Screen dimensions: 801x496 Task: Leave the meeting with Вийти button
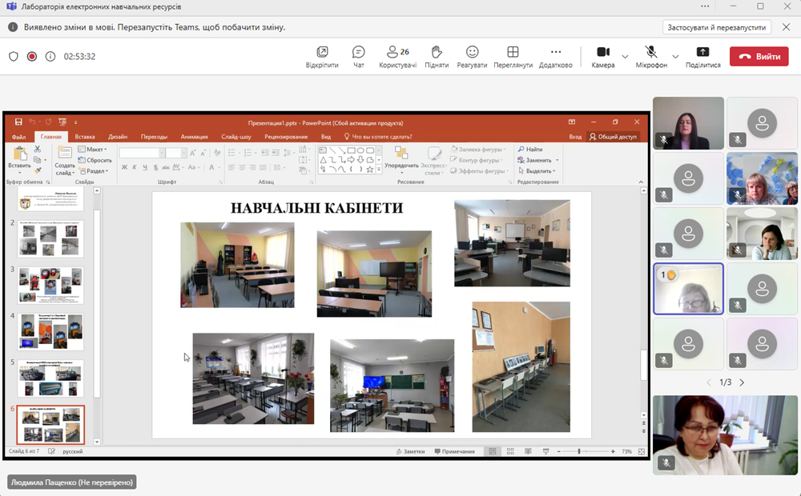coord(759,57)
